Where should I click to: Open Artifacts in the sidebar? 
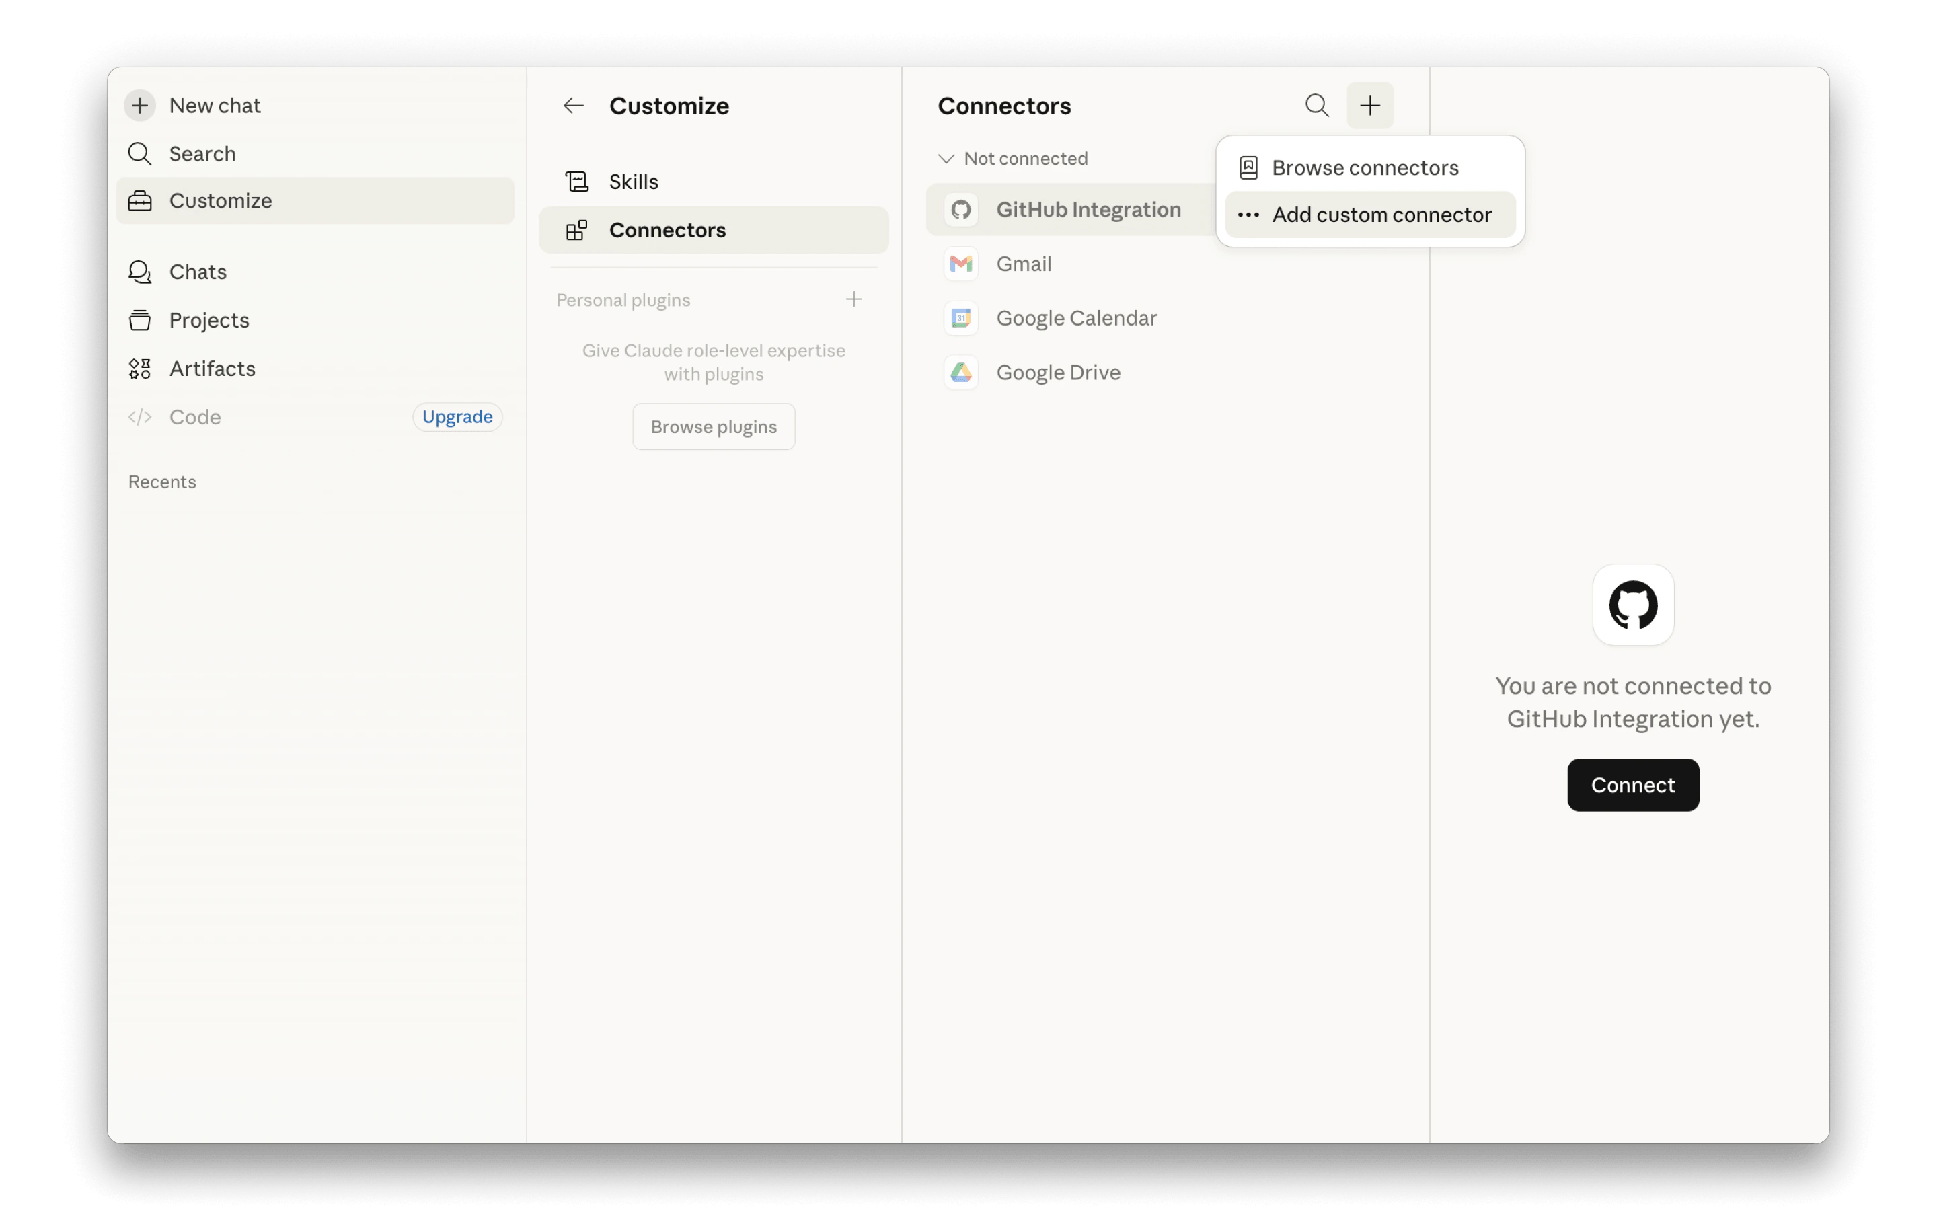click(x=213, y=369)
